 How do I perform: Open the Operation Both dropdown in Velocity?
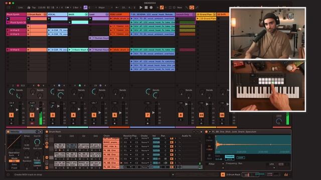click(14, 155)
